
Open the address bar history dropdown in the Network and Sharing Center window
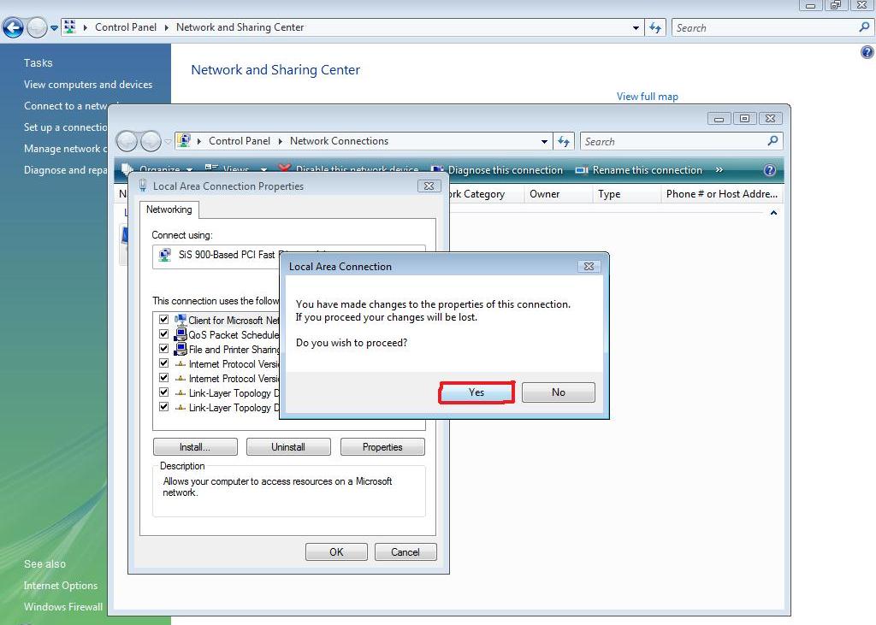pos(636,27)
